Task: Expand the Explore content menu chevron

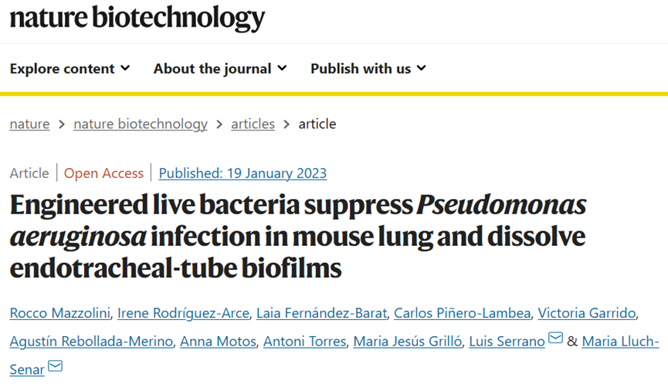Action: 125,68
